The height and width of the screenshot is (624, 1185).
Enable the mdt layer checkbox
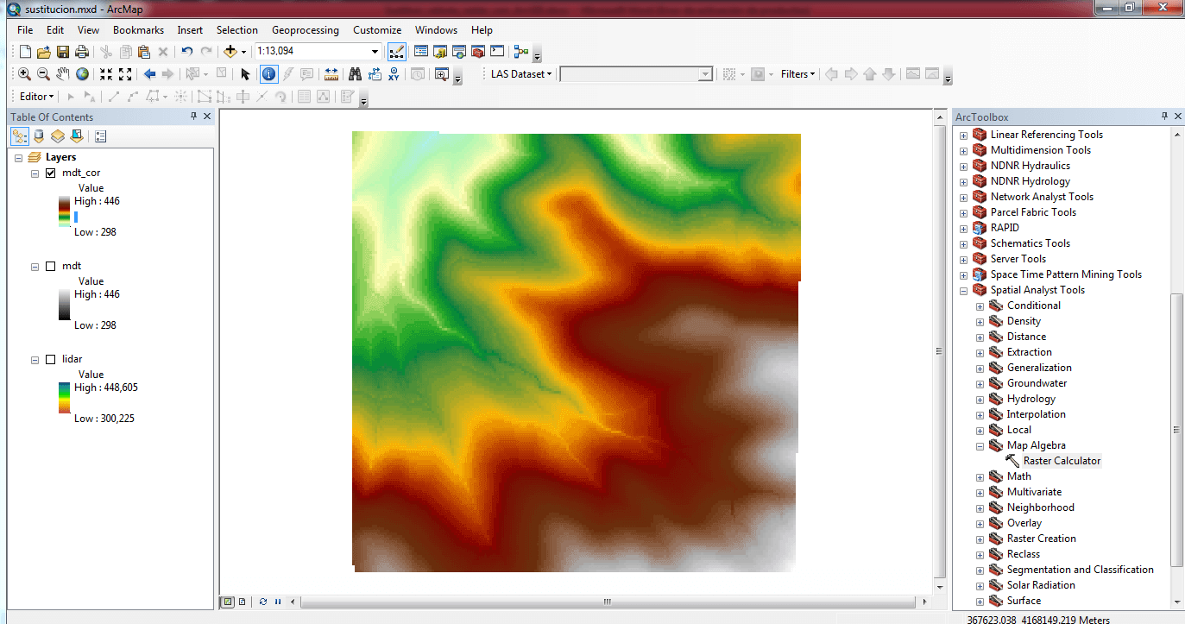50,266
